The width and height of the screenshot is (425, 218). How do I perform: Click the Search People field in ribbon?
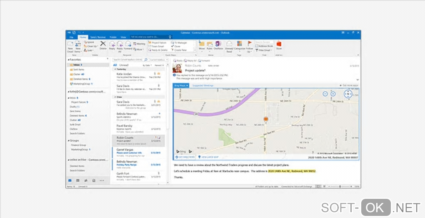264,42
